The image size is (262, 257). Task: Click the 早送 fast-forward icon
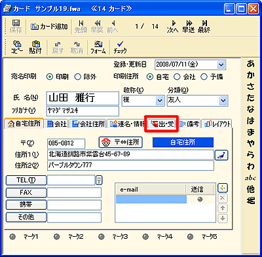(x=189, y=26)
